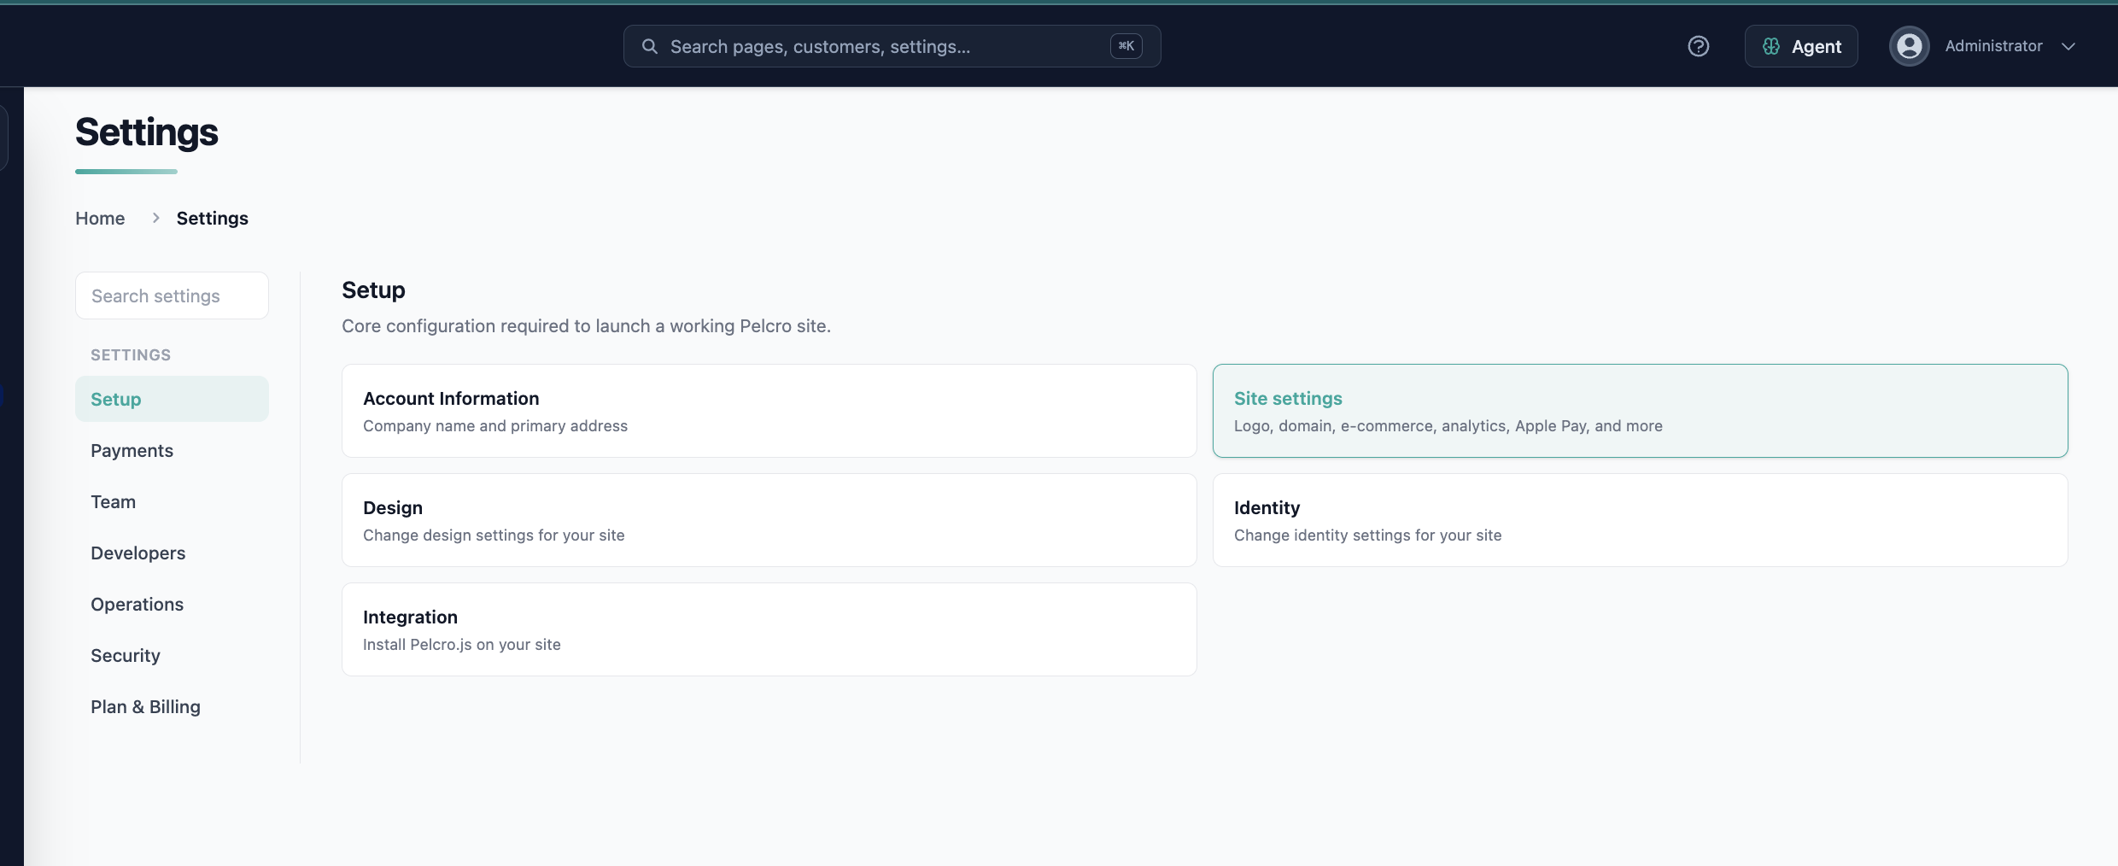Click the Search settings input

tap(172, 295)
